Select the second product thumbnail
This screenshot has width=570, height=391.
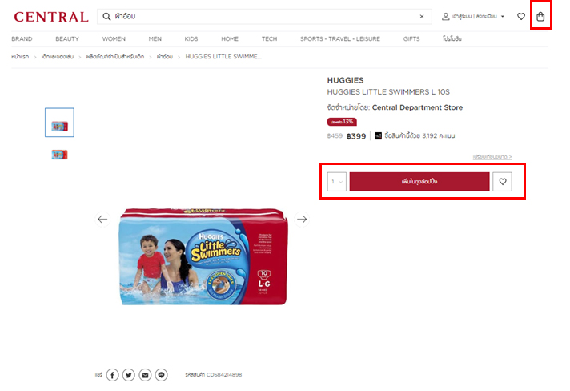pos(59,155)
